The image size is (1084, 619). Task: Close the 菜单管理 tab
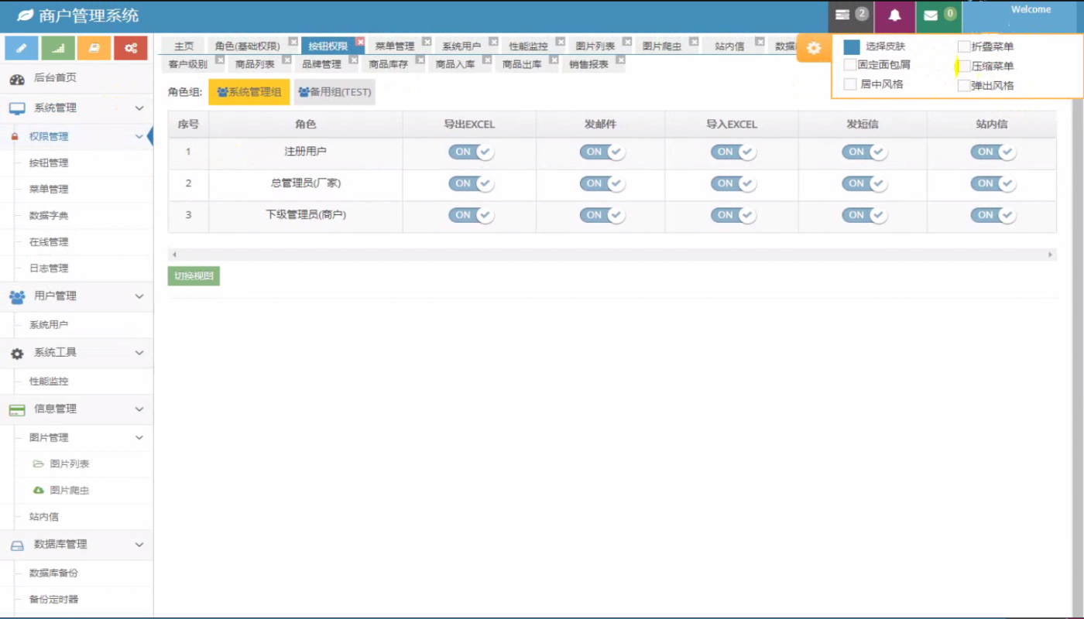427,42
